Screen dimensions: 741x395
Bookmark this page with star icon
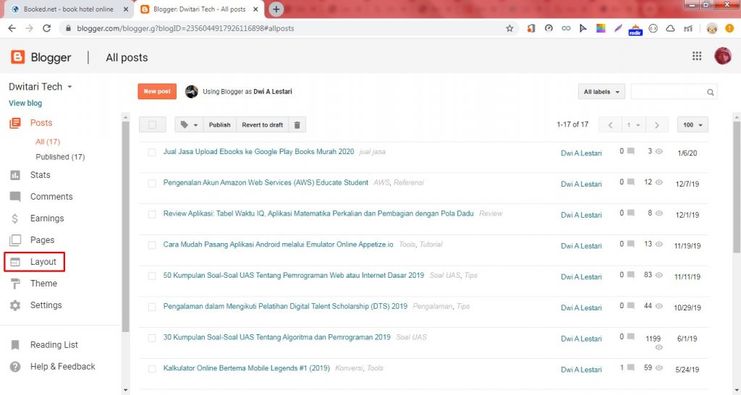click(509, 28)
